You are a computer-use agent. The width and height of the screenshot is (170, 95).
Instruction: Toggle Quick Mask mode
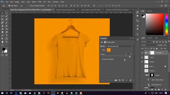tap(2, 55)
